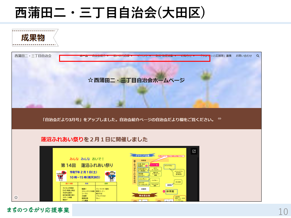Click the 体育館 box in the flyer map
Image resolution: width=291 pixels, height=218 pixels.
(x=171, y=191)
